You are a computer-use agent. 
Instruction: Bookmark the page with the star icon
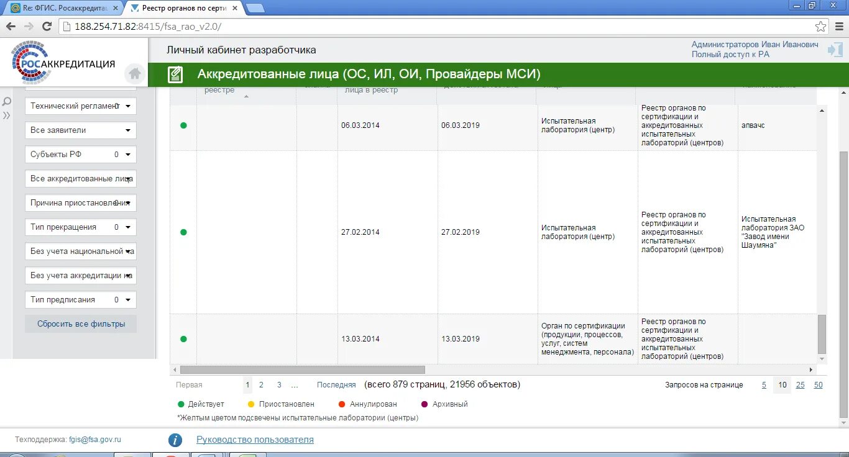pos(821,27)
